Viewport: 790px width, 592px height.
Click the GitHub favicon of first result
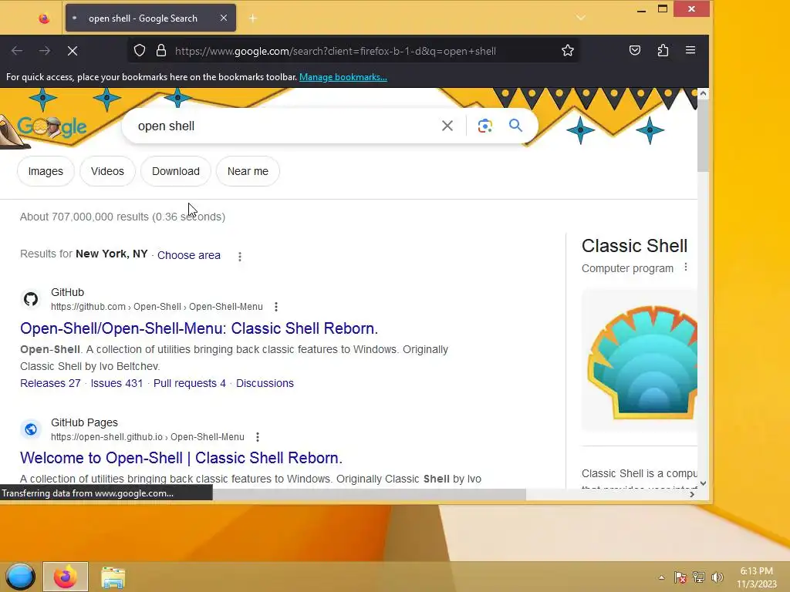[x=31, y=299]
